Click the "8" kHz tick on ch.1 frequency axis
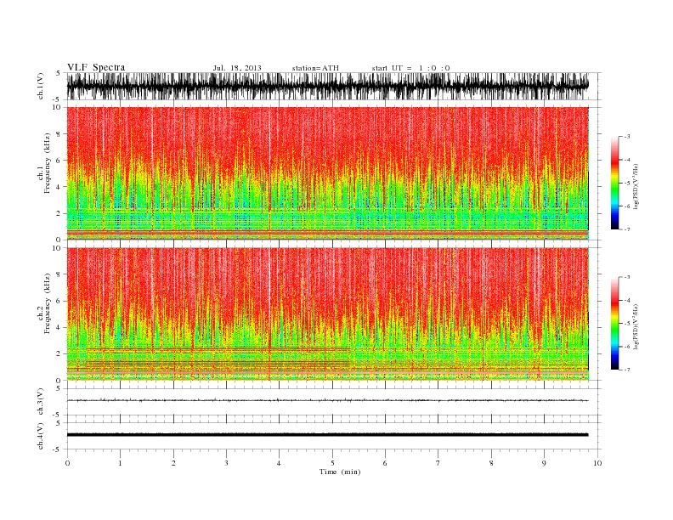The width and height of the screenshot is (673, 520). (x=59, y=134)
